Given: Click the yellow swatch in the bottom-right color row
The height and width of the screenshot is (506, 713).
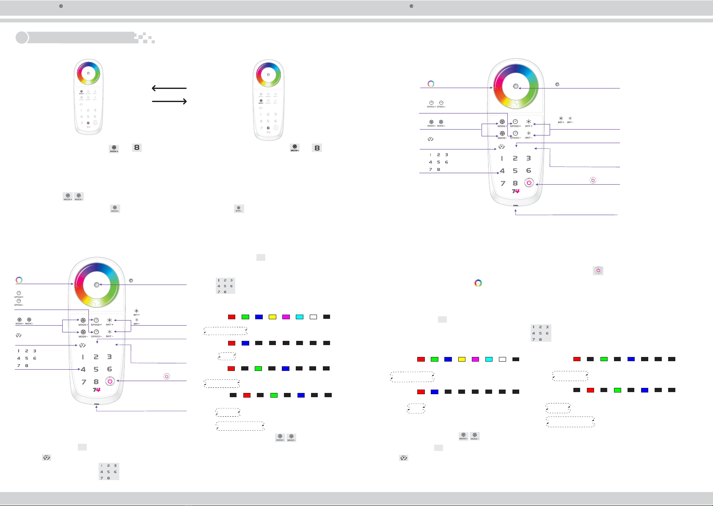Looking at the screenshot, I should click(462, 359).
